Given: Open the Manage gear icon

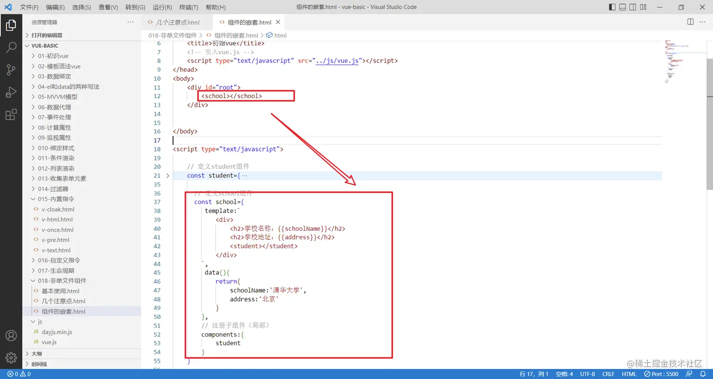Looking at the screenshot, I should pyautogui.click(x=11, y=357).
